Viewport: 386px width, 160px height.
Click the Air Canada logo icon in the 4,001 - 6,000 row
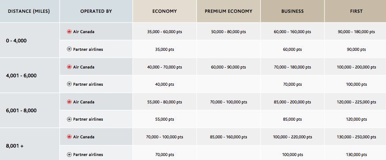pos(69,67)
